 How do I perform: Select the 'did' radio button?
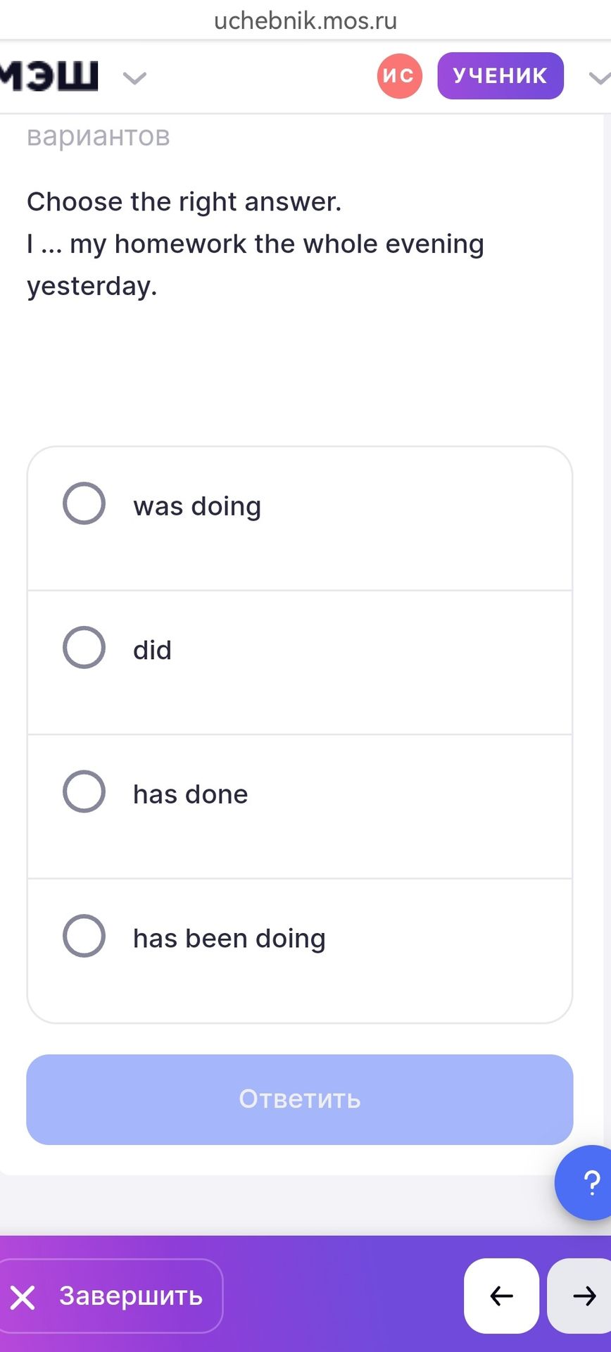click(84, 647)
